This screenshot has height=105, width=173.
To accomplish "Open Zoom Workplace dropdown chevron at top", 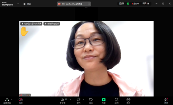I will pos(18,4).
